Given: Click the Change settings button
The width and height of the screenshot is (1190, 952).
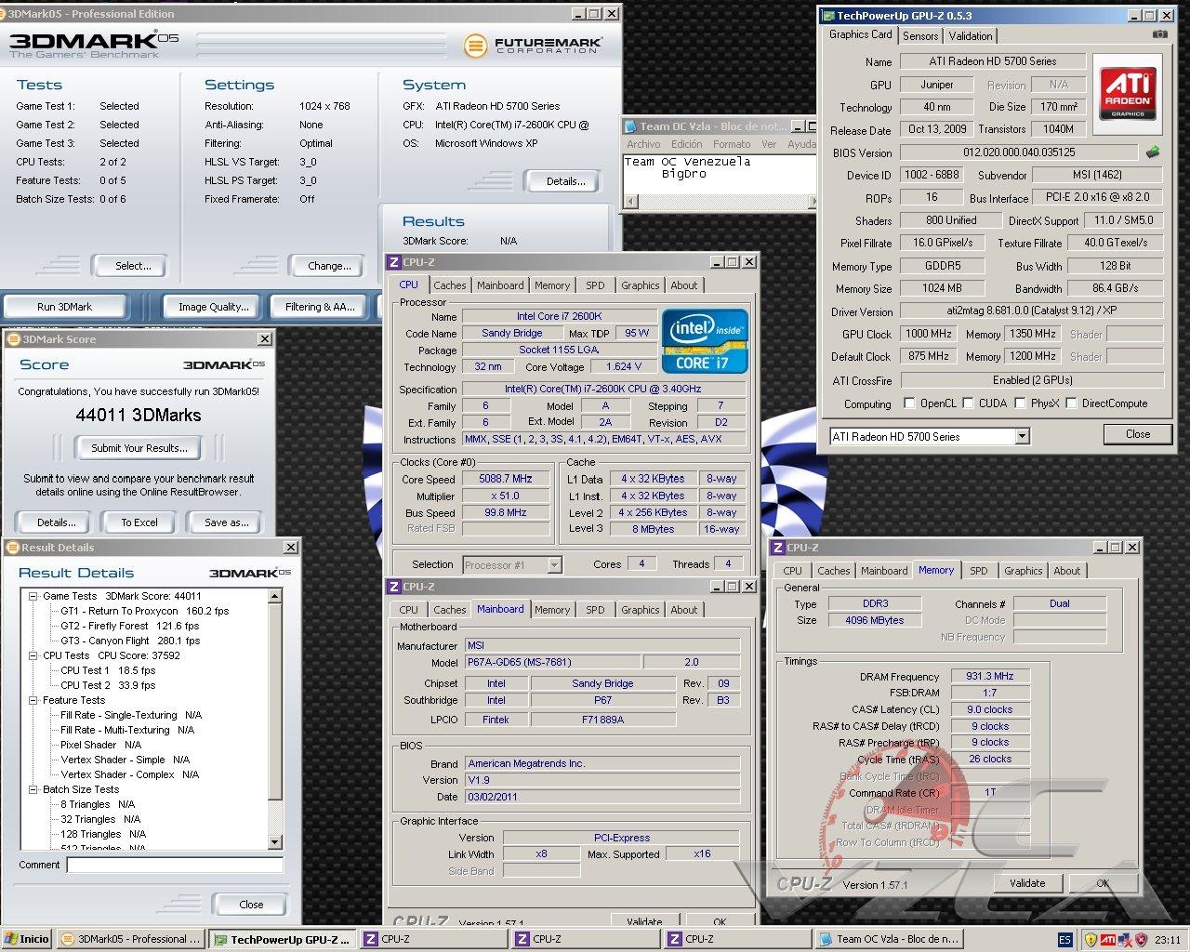Looking at the screenshot, I should tap(329, 266).
